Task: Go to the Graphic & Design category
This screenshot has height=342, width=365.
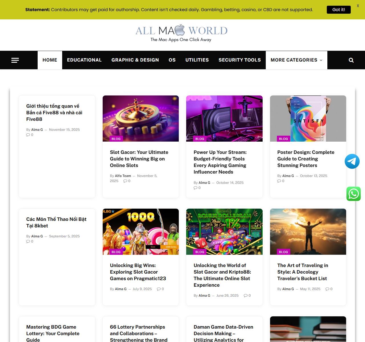Action: [135, 60]
